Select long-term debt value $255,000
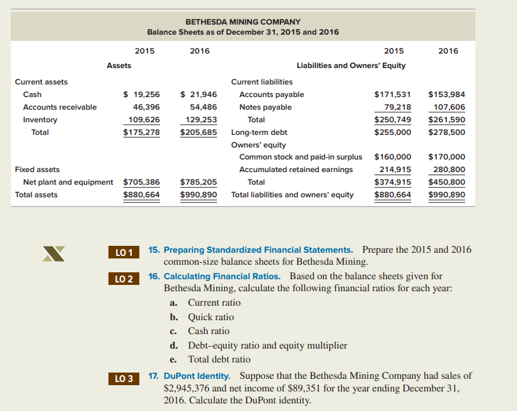This screenshot has height=411, width=517. pos(393,132)
